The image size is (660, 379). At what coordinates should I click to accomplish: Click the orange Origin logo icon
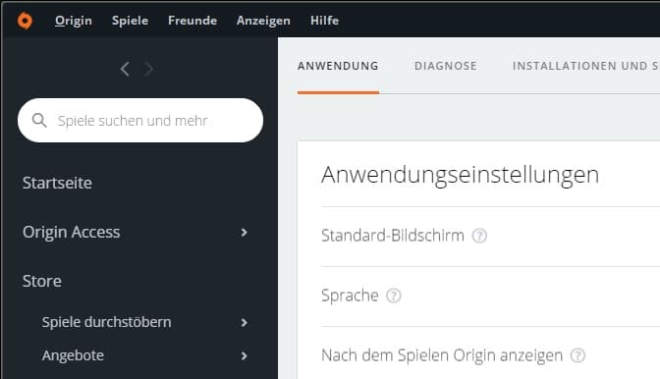[x=25, y=21]
